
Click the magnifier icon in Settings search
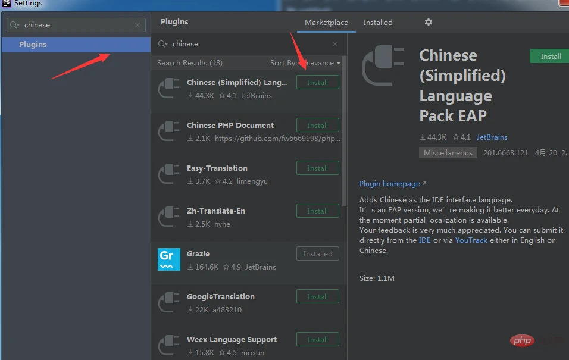click(x=15, y=25)
